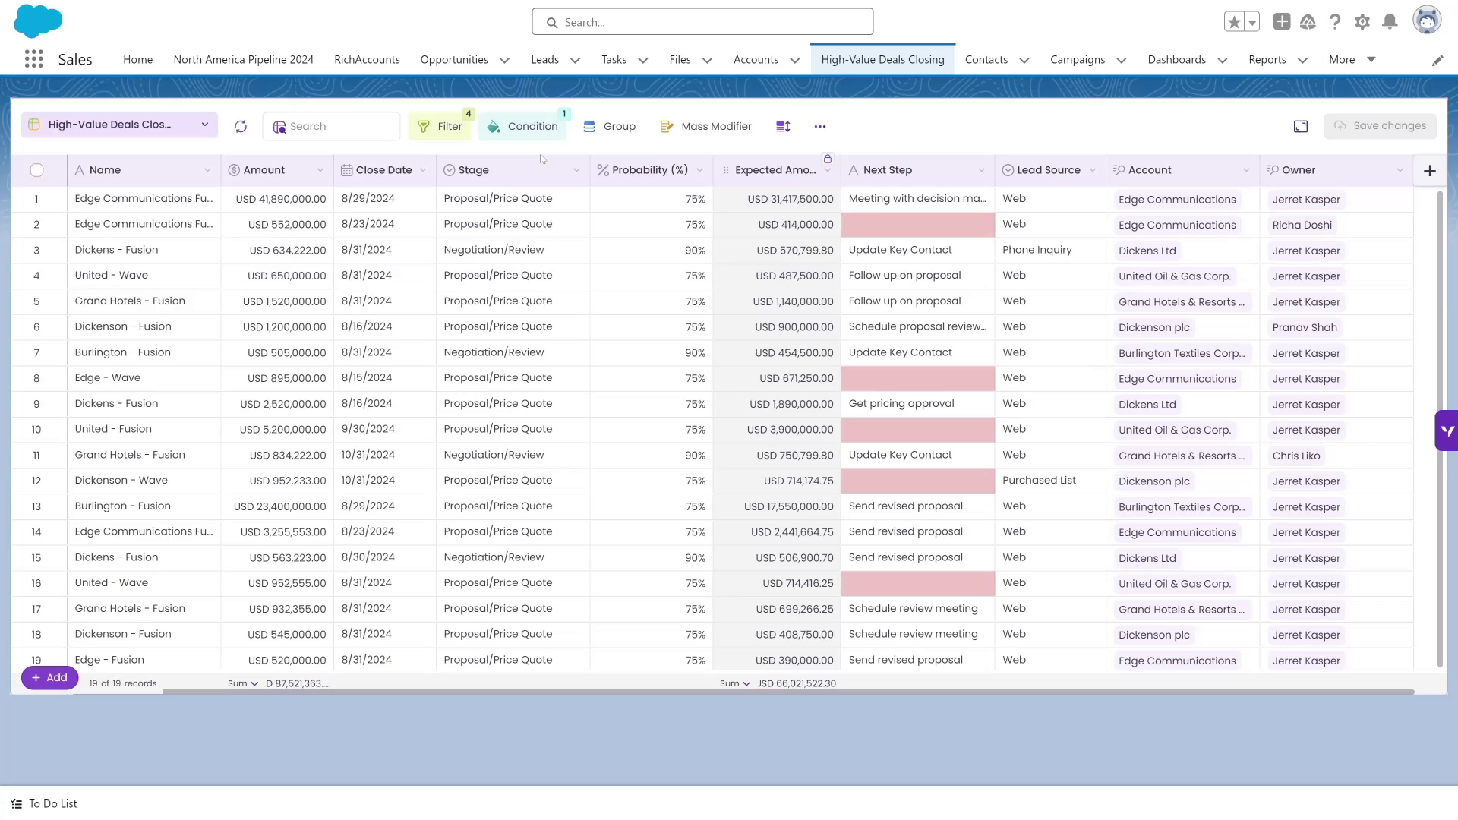
Task: Open the Notifications bell
Action: point(1390,22)
